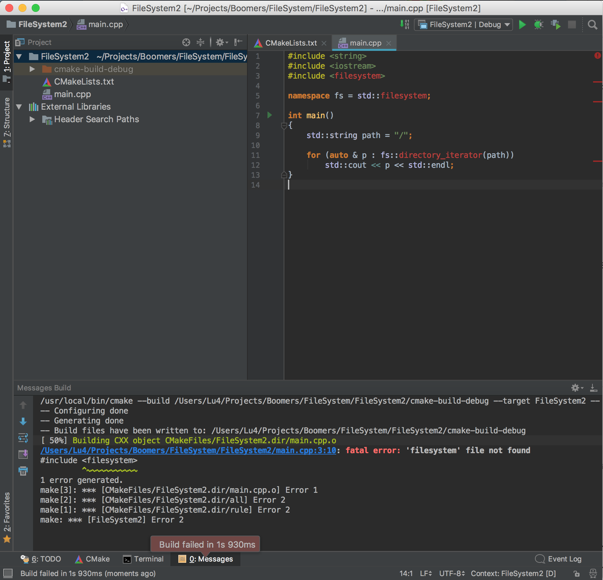Click the scroll-from-source target icon
This screenshot has width=603, height=580.
coord(186,42)
